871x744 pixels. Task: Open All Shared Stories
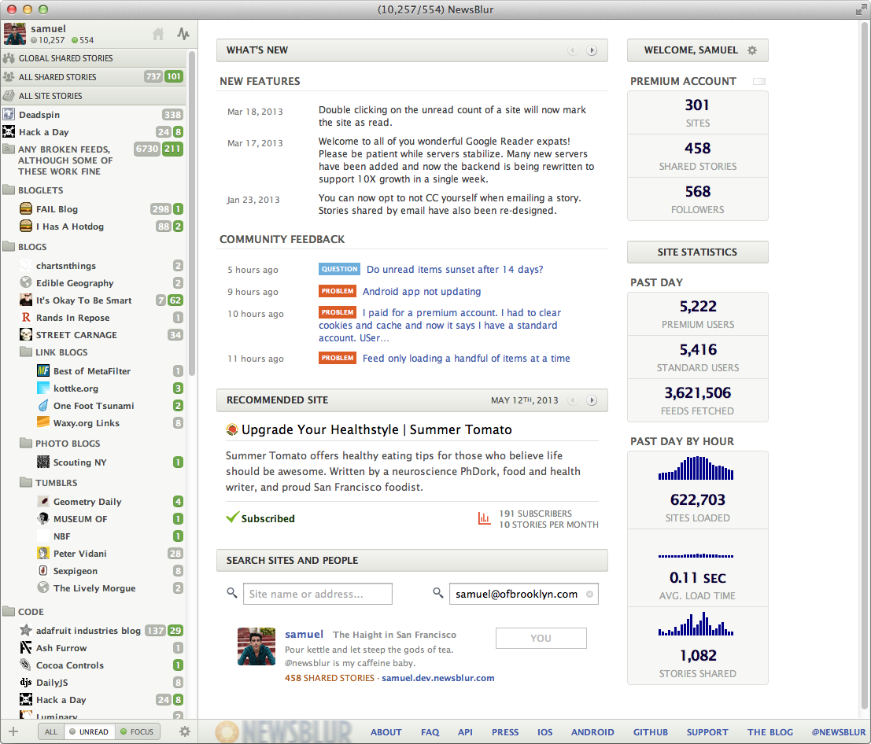tap(94, 77)
